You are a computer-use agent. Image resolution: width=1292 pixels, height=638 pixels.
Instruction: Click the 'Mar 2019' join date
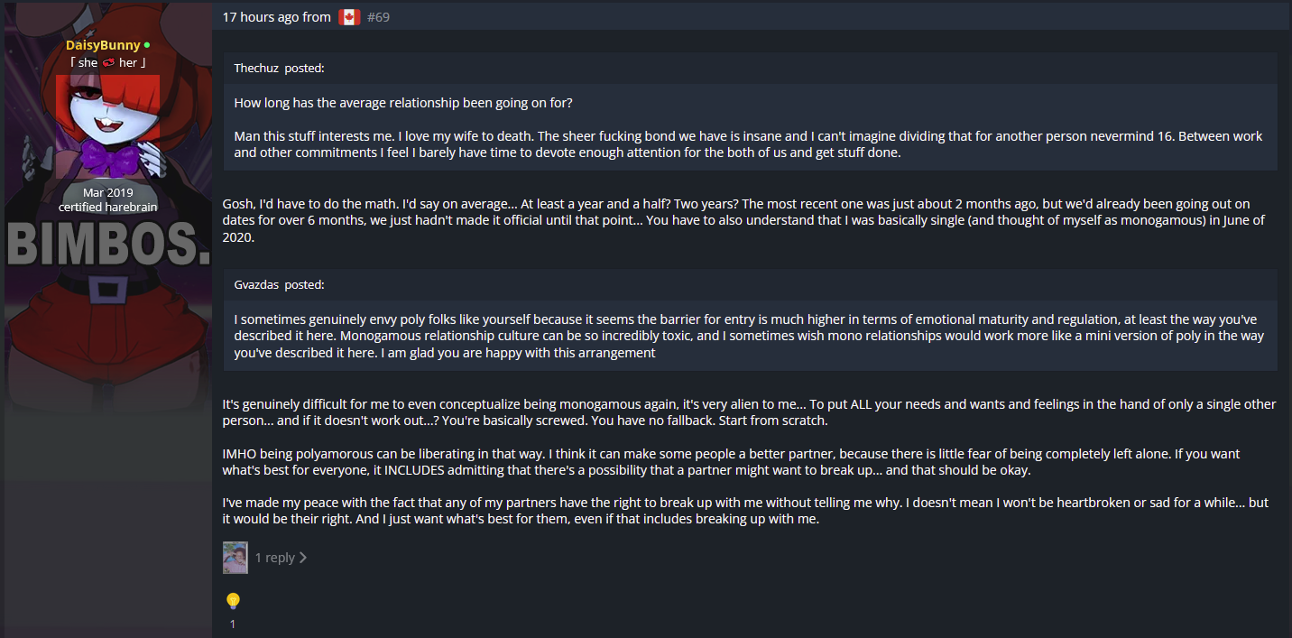(107, 193)
